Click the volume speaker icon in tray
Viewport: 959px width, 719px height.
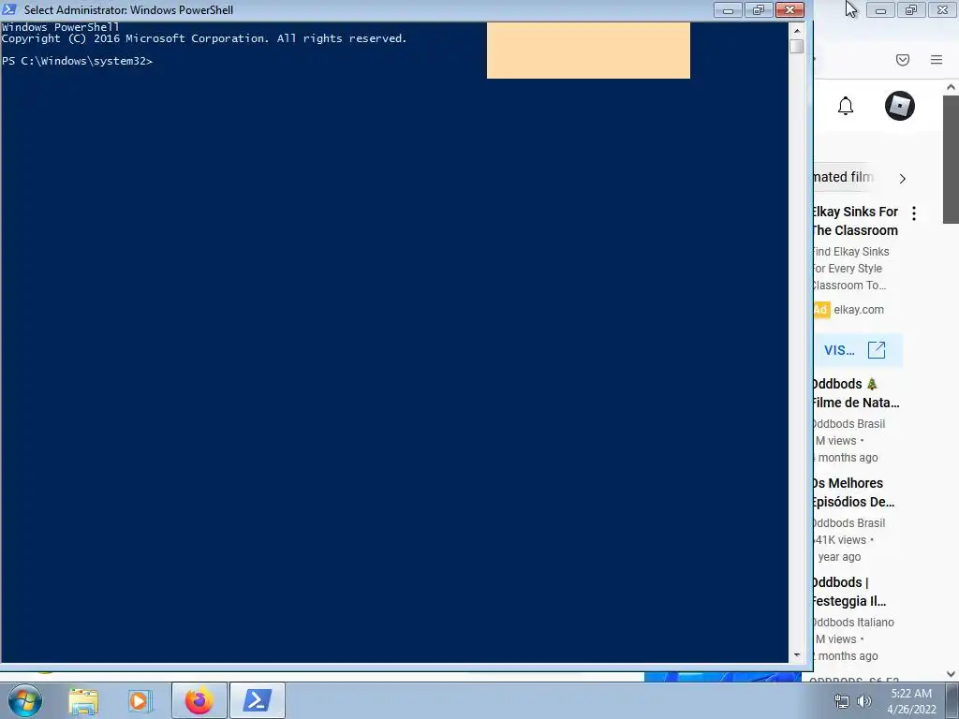tap(864, 701)
